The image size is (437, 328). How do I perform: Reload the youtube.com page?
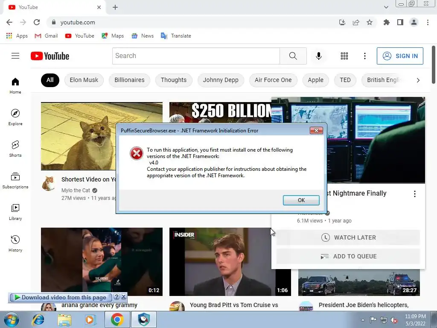click(x=37, y=22)
